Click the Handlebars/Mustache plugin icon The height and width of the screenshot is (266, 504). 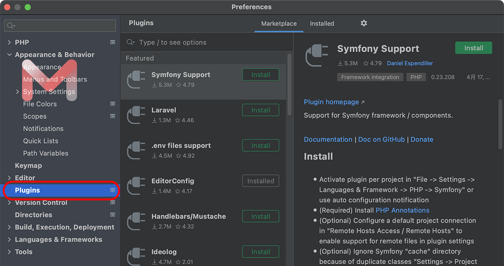click(x=136, y=221)
